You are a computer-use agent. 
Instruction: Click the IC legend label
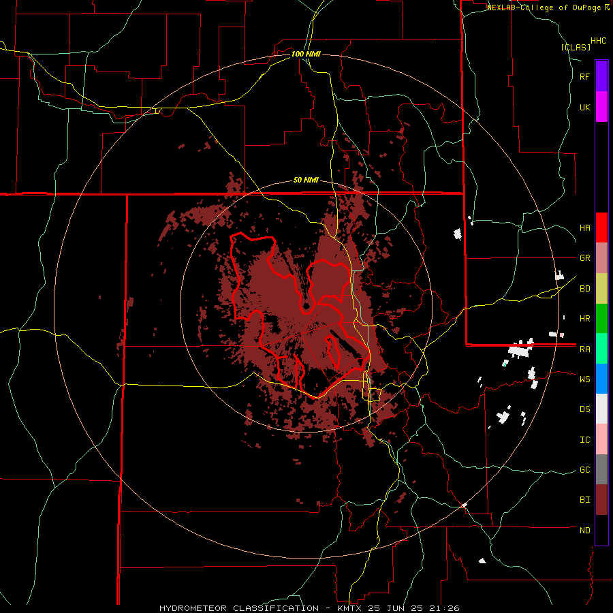(585, 440)
